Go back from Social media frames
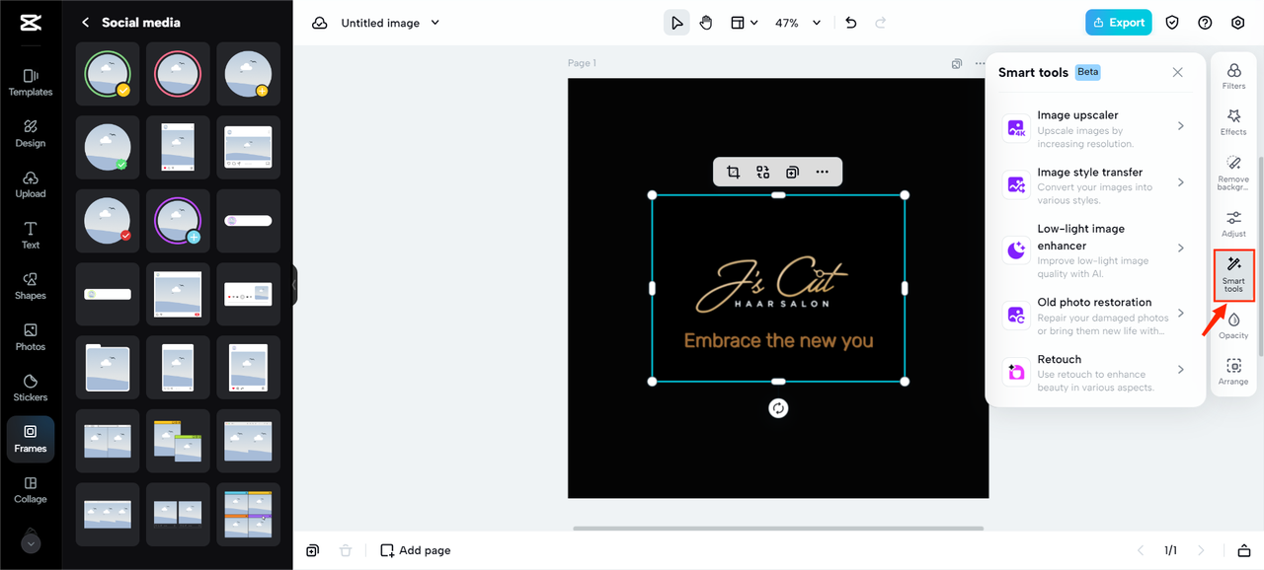Viewport: 1264px width, 570px height. [86, 22]
